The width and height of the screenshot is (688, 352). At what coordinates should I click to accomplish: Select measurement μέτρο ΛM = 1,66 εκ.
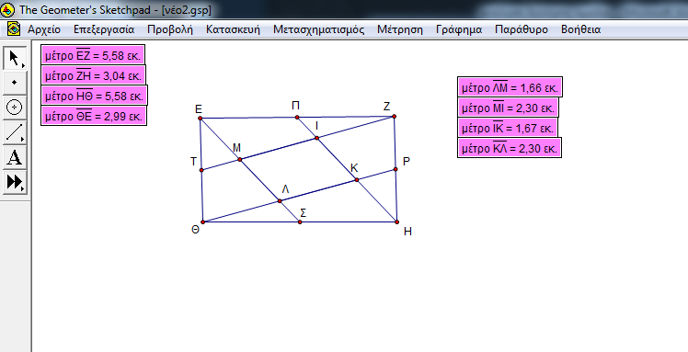coord(510,87)
